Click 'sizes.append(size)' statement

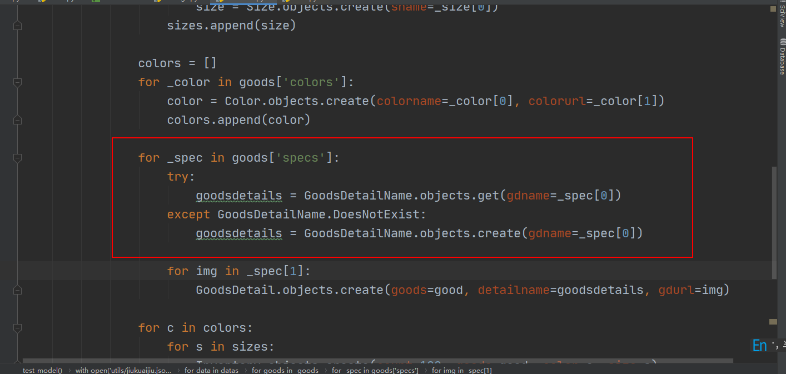tap(231, 26)
